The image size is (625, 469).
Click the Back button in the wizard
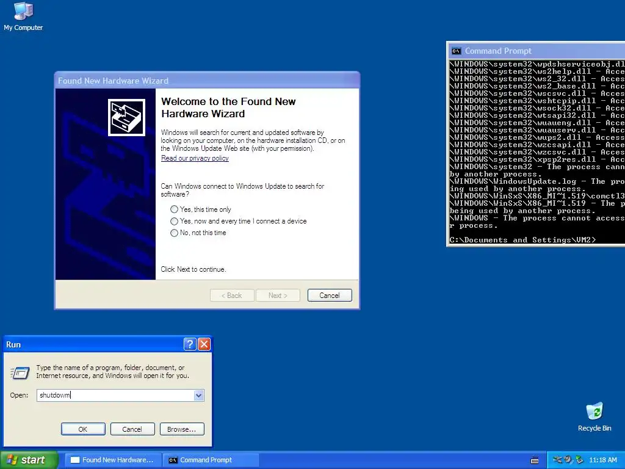pyautogui.click(x=232, y=296)
